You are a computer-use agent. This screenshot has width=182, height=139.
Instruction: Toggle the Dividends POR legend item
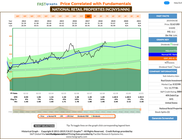pyautogui.click(x=82, y=116)
